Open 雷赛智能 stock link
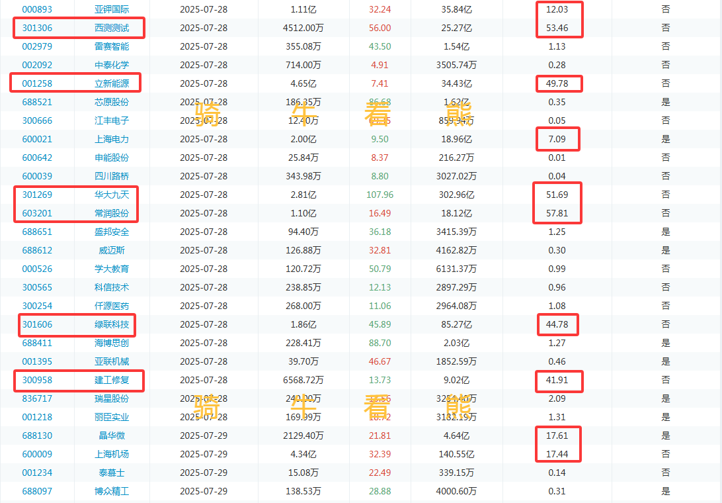This screenshot has width=722, height=503. pyautogui.click(x=112, y=46)
